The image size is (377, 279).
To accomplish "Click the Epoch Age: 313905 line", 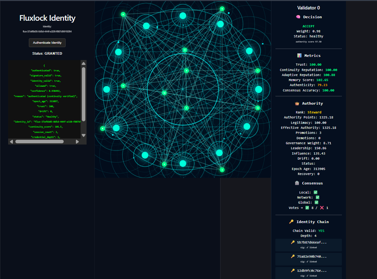I will 309,169.
